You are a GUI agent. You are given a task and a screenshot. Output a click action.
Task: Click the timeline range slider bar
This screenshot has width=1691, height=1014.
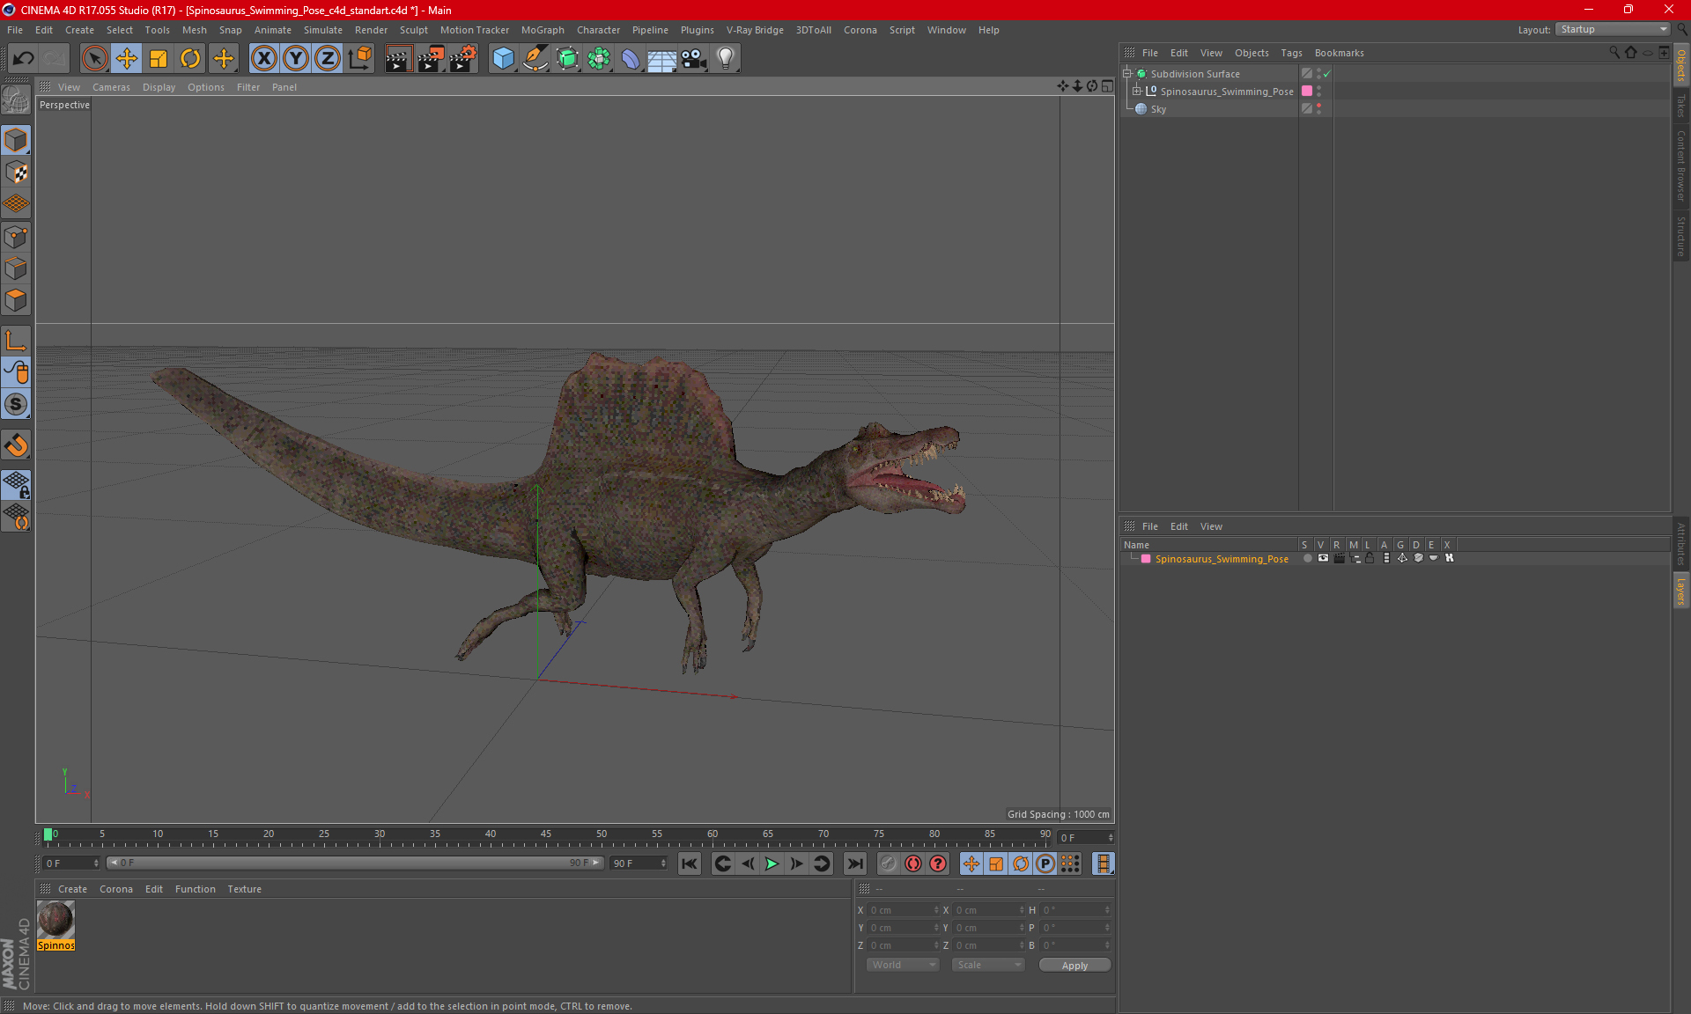point(356,863)
